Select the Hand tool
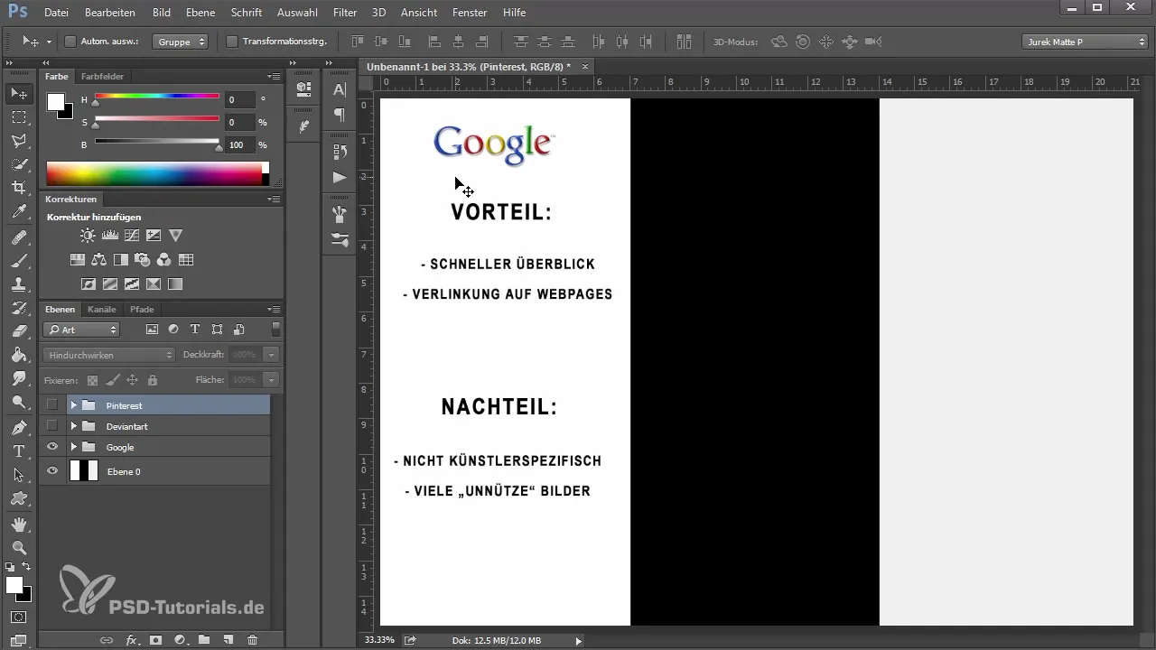The image size is (1156, 650). 19,524
